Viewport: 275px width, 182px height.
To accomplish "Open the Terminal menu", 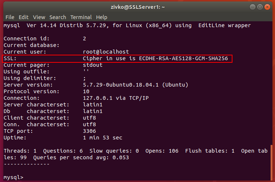I will click(x=81, y=17).
